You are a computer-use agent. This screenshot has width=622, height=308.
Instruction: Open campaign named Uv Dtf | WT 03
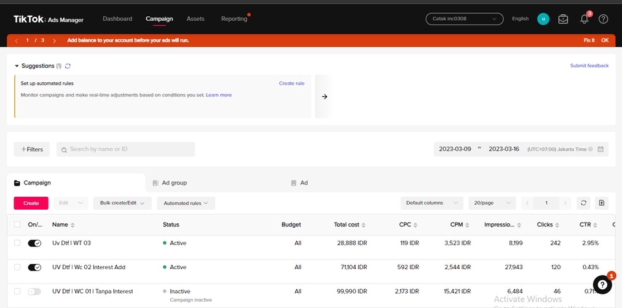coord(71,243)
